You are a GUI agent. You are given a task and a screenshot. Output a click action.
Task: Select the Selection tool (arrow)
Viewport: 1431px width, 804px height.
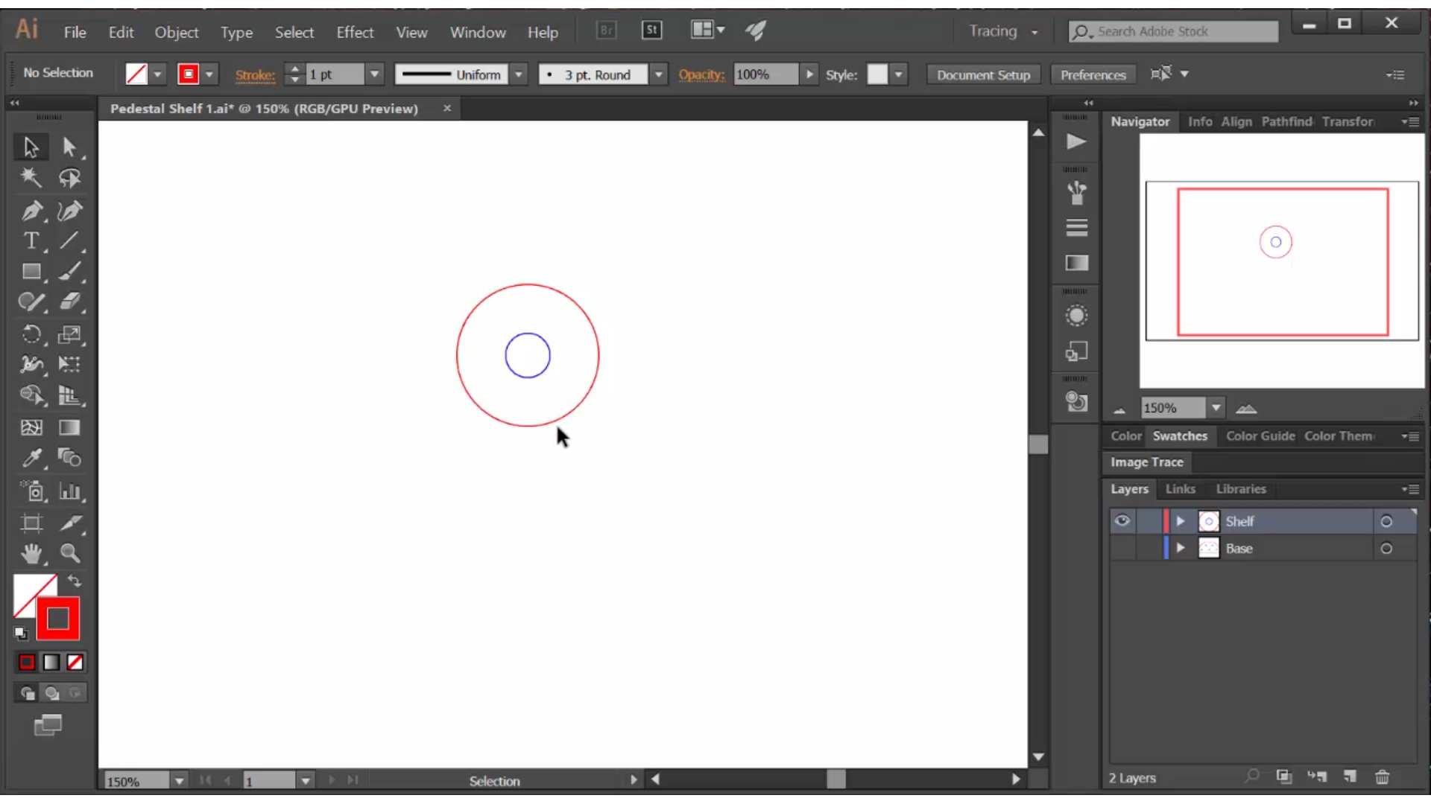(31, 146)
